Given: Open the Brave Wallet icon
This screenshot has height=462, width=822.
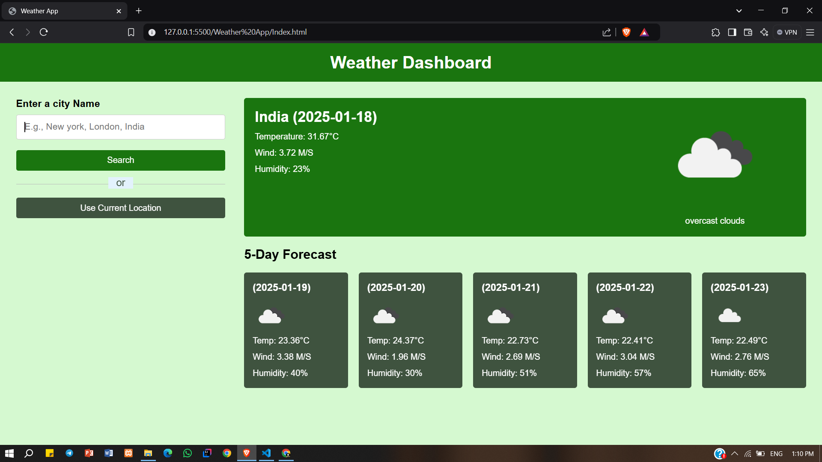Looking at the screenshot, I should click(x=748, y=32).
